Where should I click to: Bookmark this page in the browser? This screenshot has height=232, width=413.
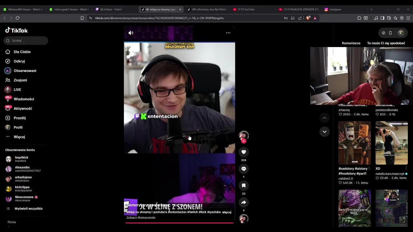click(82, 18)
